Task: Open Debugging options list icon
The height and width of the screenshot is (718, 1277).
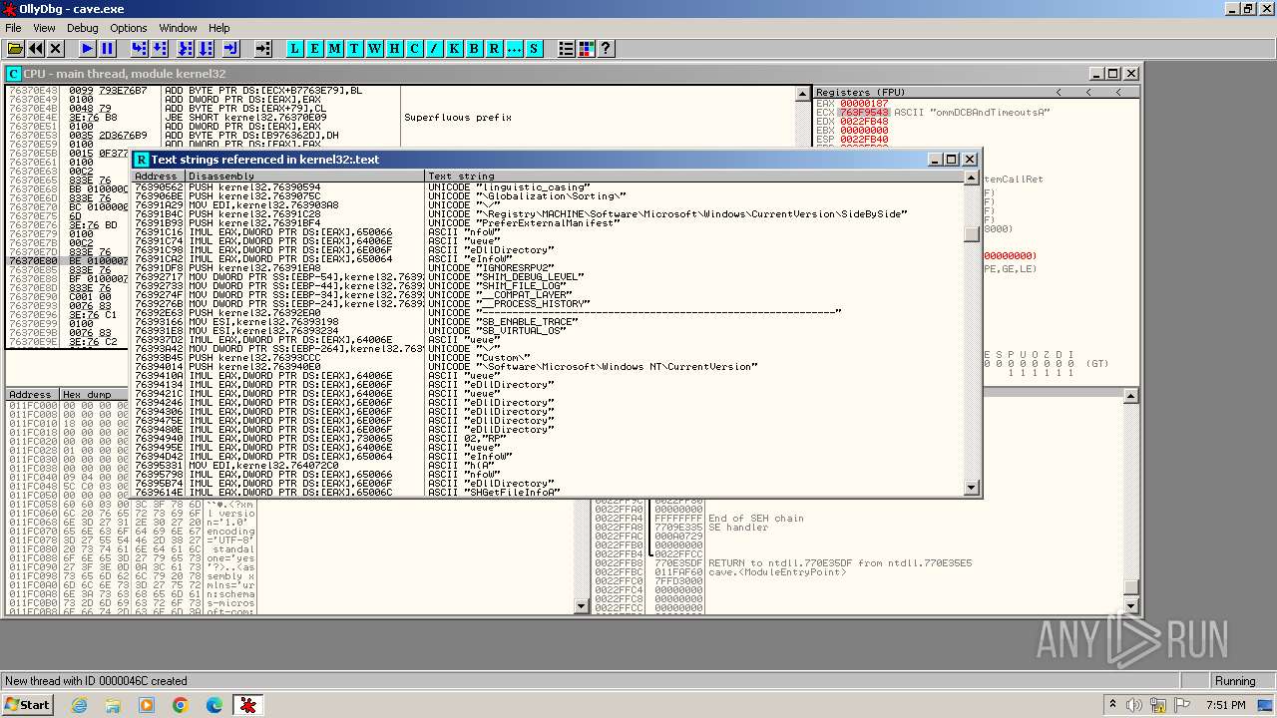Action: pos(566,48)
